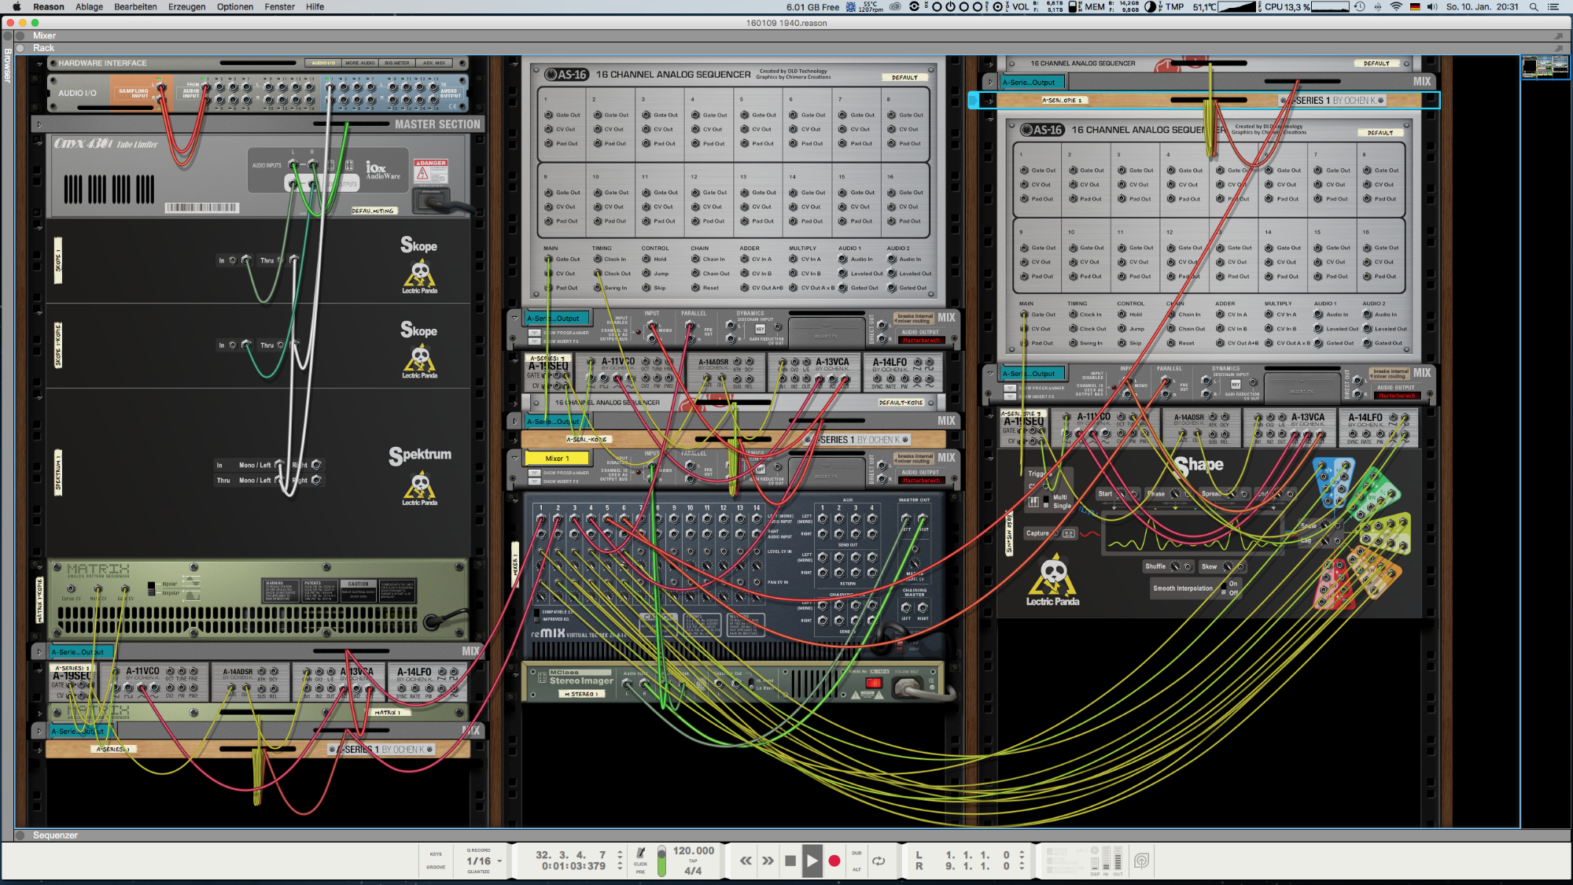Click the keyboard trigger icon on Shape
The image size is (1573, 885).
[1034, 501]
